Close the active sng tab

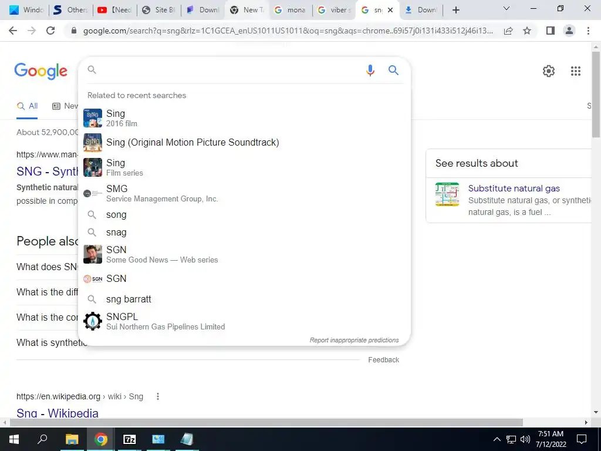tap(390, 11)
